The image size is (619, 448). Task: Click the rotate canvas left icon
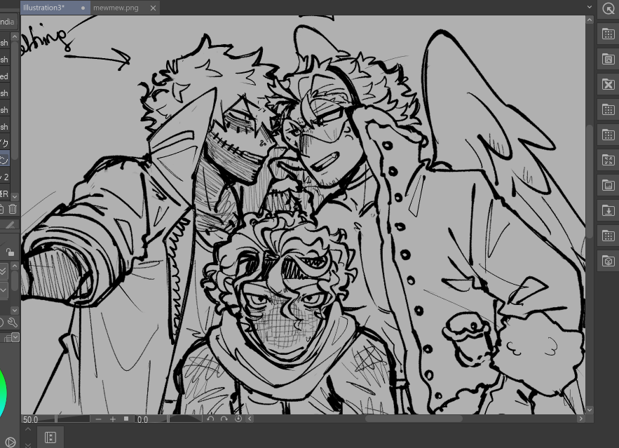tap(210, 419)
